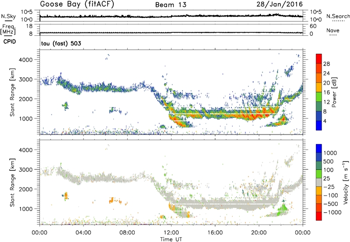Select the light green 12–16 dB power segment
Viewport: 350px width, 242px height.
point(319,97)
